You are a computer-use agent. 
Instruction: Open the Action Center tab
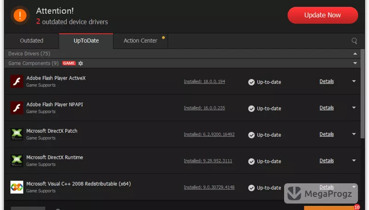(141, 41)
